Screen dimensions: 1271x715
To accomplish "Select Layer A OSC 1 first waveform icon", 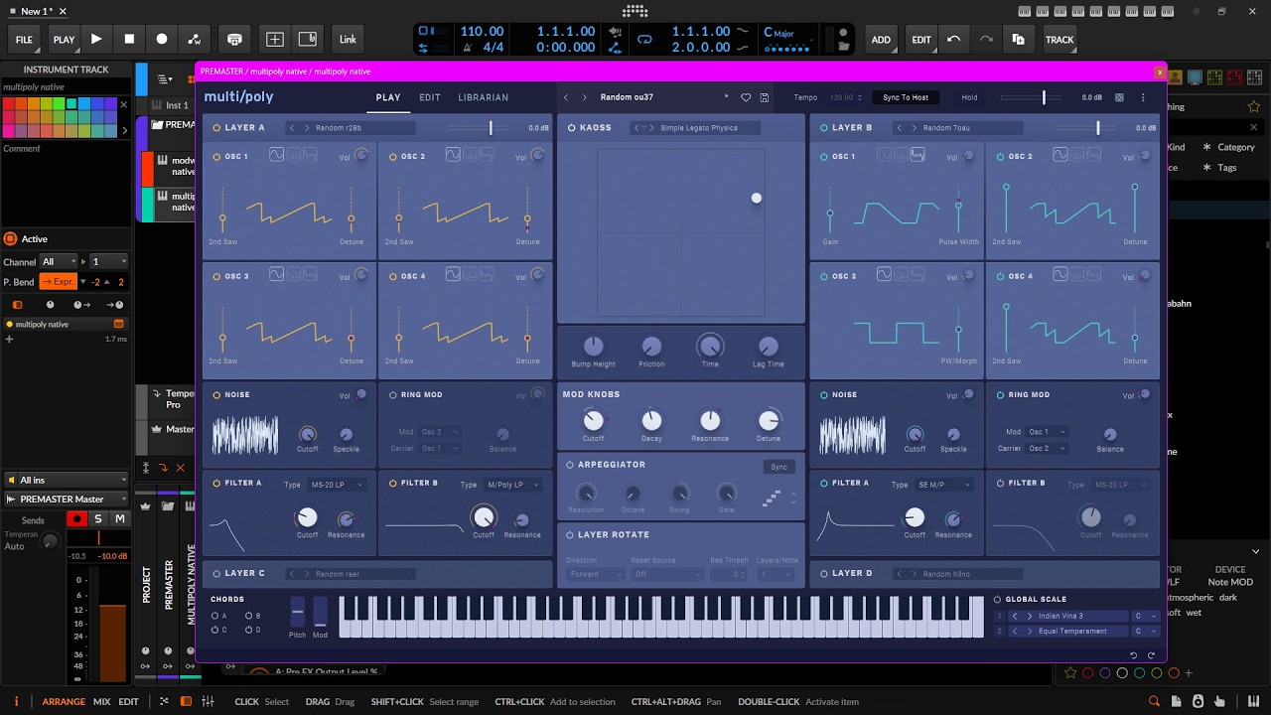I will coord(276,155).
